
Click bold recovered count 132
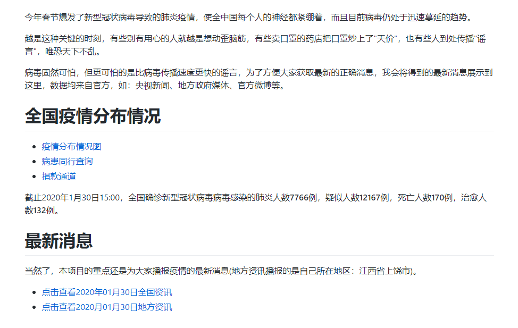(x=40, y=211)
